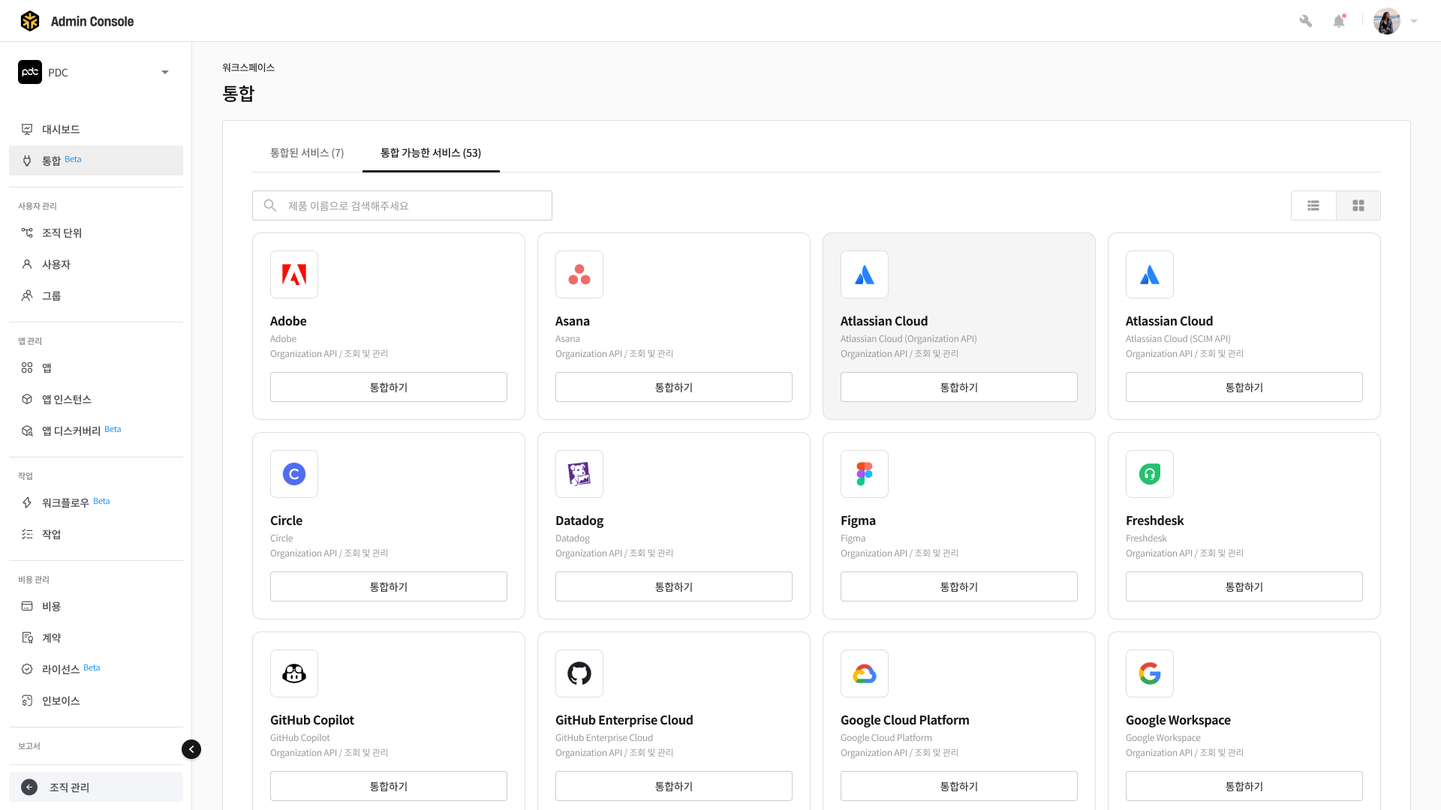Image resolution: width=1441 pixels, height=810 pixels.
Task: Click the GitHub Enterprise Cloud logo
Action: [579, 673]
